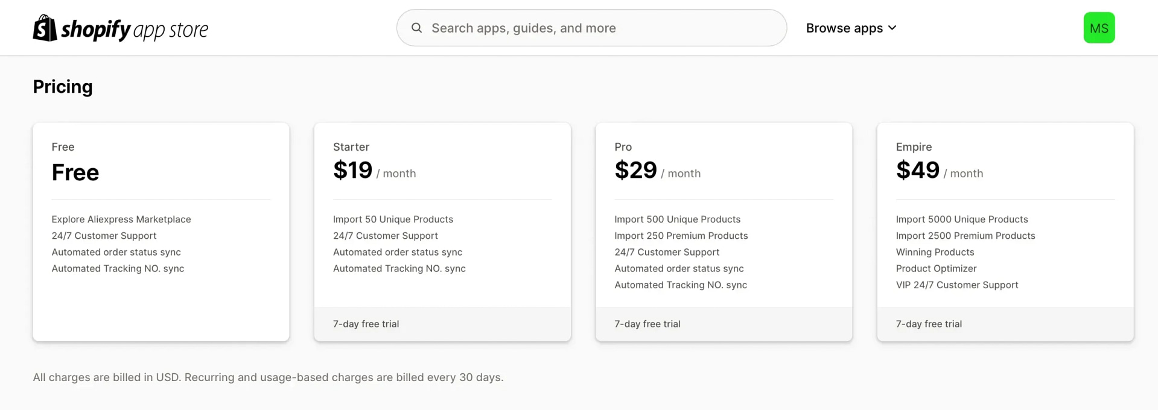Click 'Automated Tracking NO. sync' in Pro plan
The width and height of the screenshot is (1158, 410).
coord(681,285)
